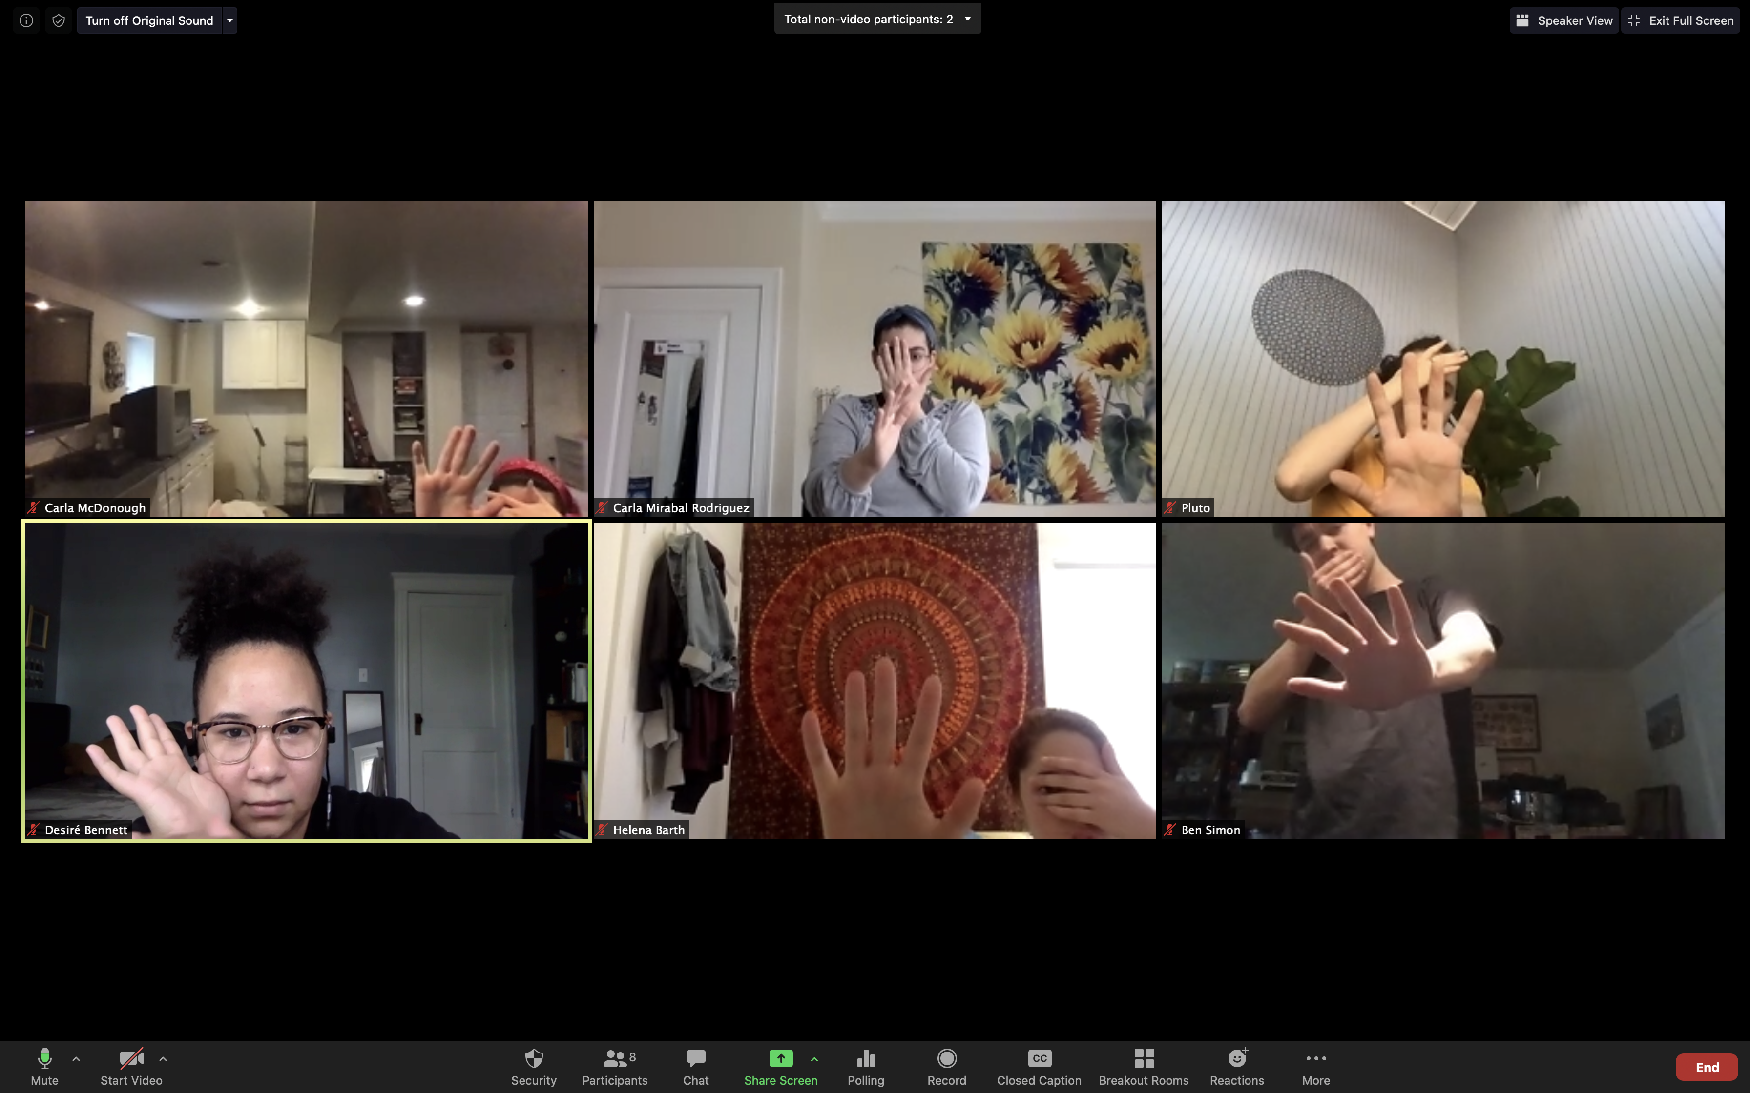Screen dimensions: 1750x1093
Task: Open audio options caret next to Mute
Action: coord(76,1059)
